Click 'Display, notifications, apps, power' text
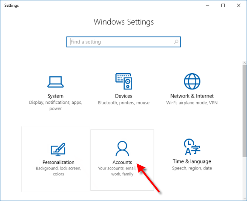 pyautogui.click(x=55, y=105)
